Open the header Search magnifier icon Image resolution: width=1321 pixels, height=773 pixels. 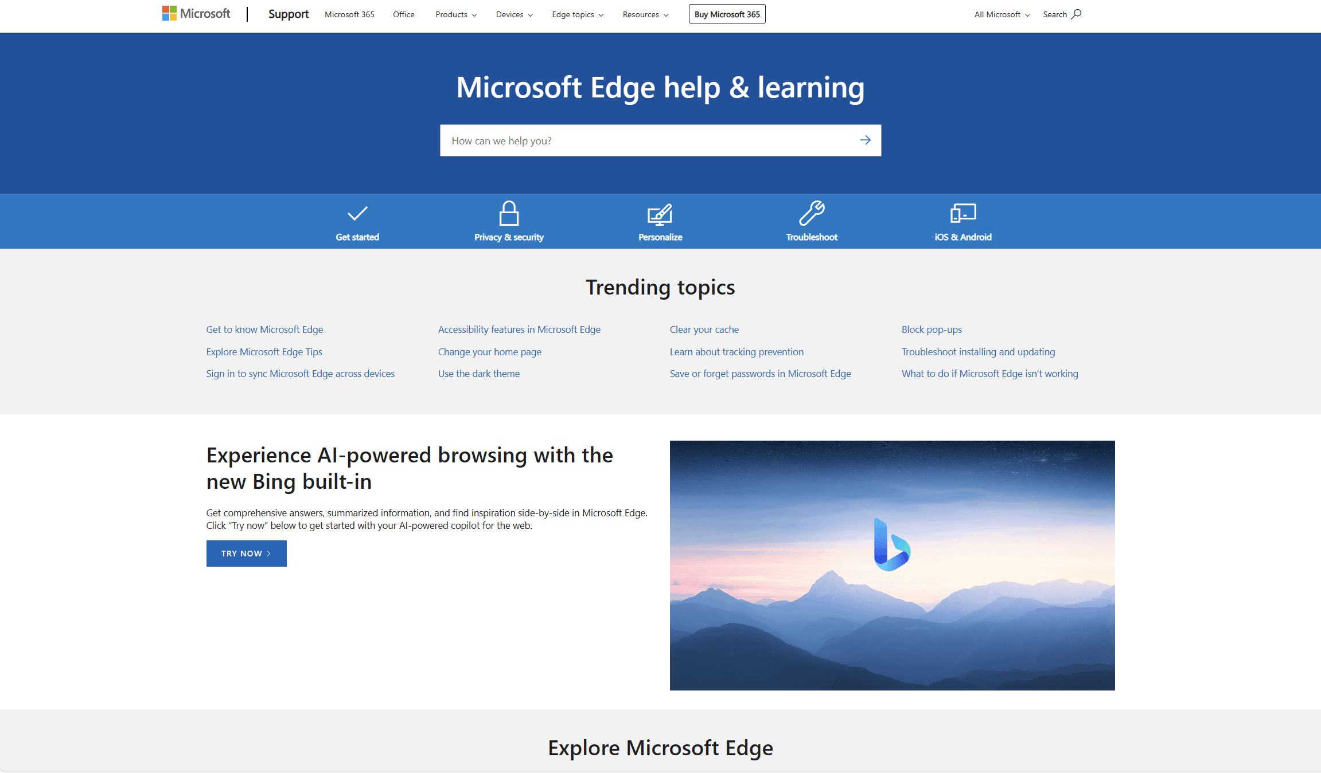(1076, 14)
